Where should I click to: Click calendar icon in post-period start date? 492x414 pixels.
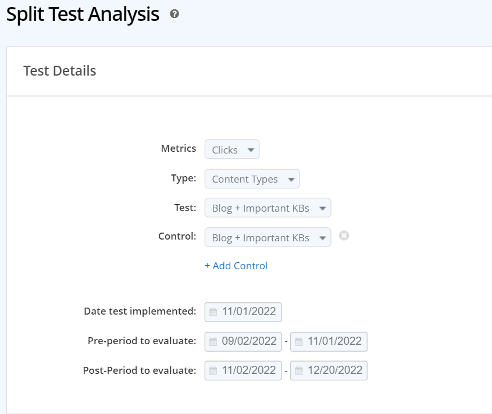(x=213, y=370)
